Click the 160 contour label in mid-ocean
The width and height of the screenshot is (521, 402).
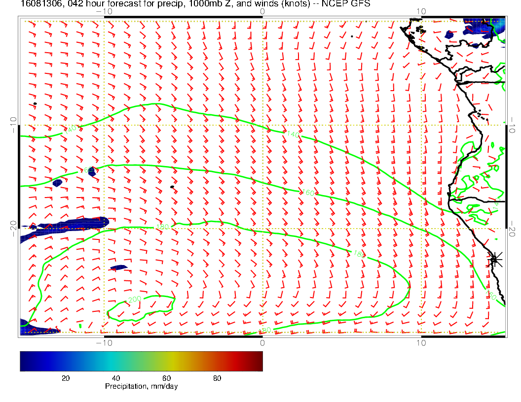[307, 193]
